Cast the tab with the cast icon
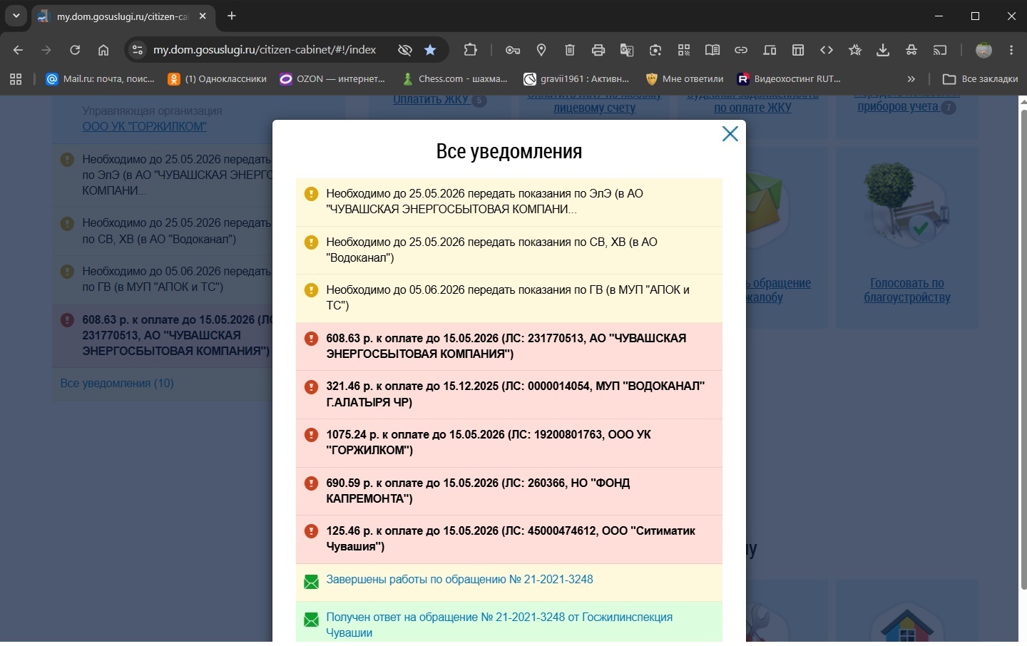This screenshot has width=1027, height=646. [x=940, y=50]
